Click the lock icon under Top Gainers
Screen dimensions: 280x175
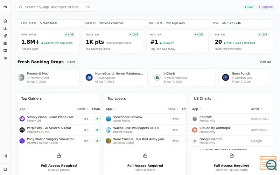(x=59, y=155)
